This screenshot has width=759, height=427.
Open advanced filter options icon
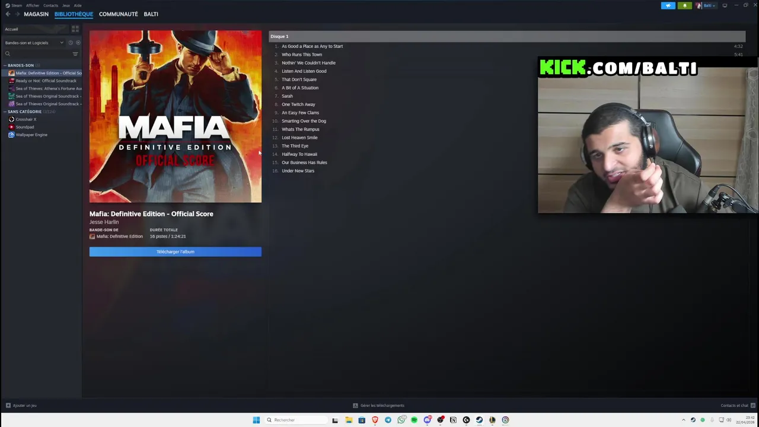pos(75,54)
